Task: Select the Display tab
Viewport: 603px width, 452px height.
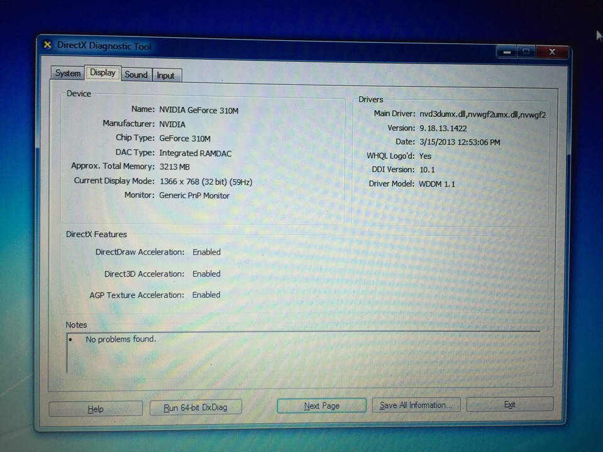Action: [x=102, y=72]
